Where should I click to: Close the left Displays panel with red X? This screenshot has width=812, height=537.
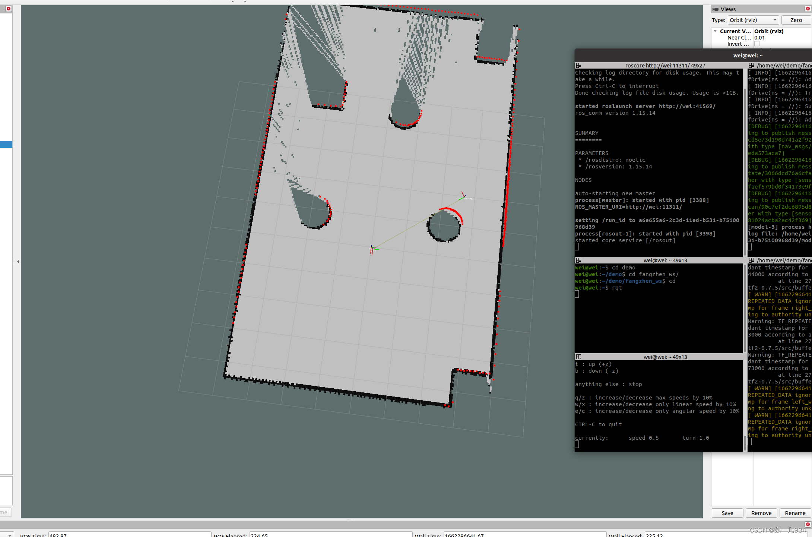tap(9, 9)
